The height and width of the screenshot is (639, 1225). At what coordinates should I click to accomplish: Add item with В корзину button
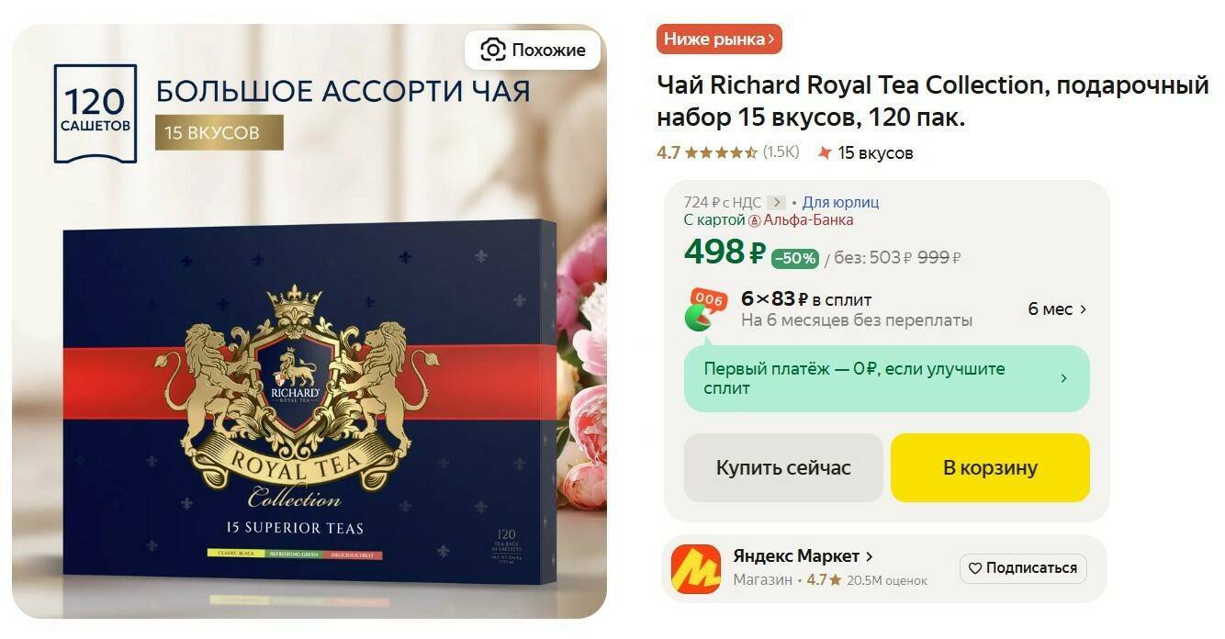[x=990, y=467]
